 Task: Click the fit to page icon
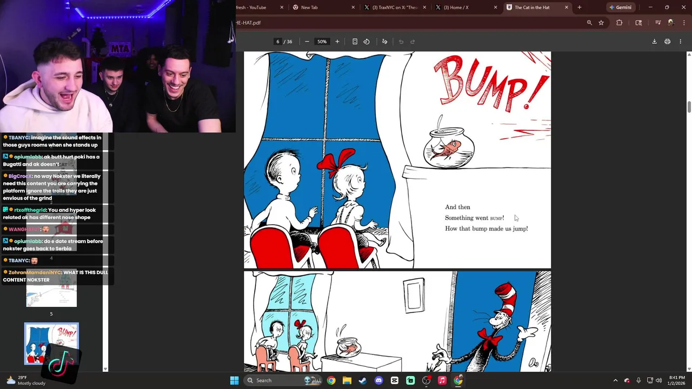[x=355, y=42]
